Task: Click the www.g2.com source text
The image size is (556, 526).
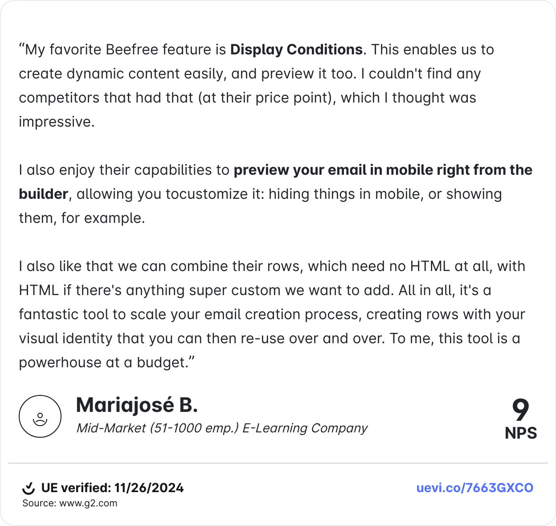Action: (88, 503)
